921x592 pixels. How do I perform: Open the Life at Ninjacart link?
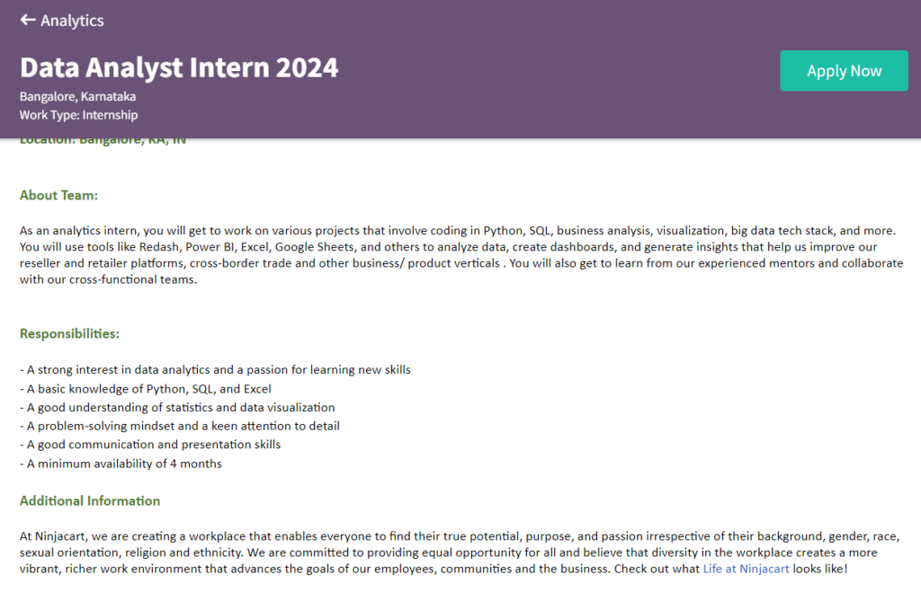pyautogui.click(x=746, y=568)
